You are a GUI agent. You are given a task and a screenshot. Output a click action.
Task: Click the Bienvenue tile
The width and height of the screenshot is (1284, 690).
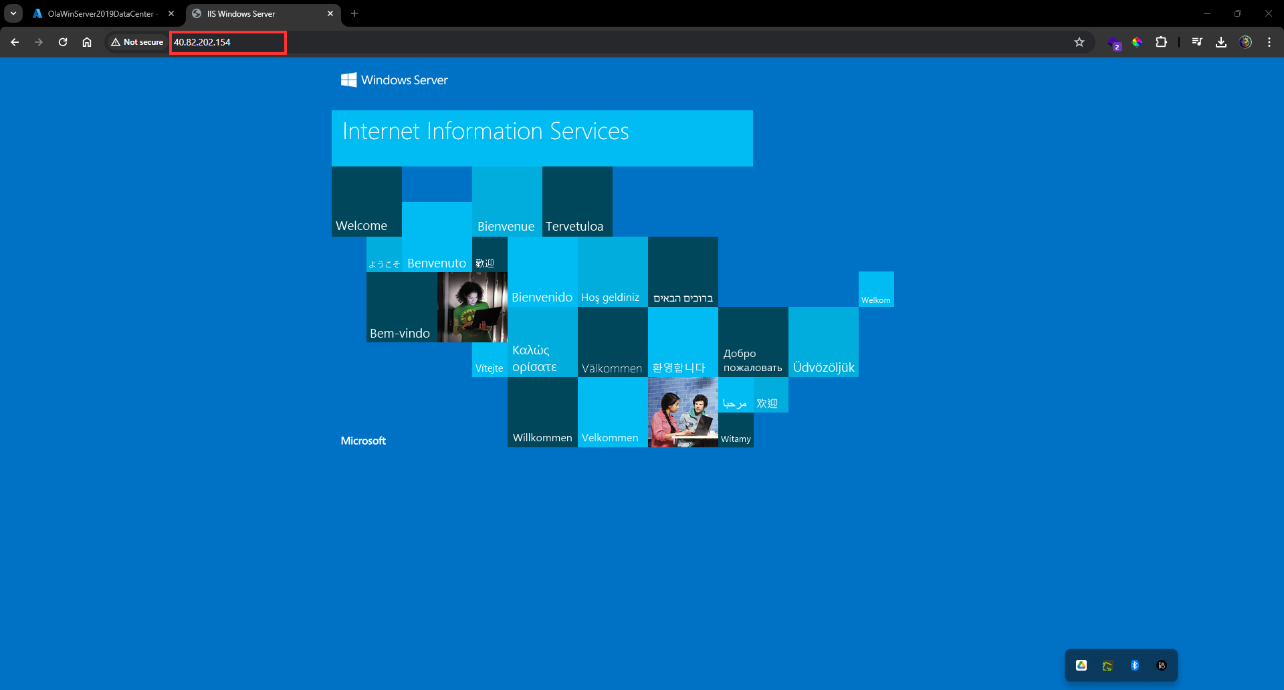tap(507, 201)
